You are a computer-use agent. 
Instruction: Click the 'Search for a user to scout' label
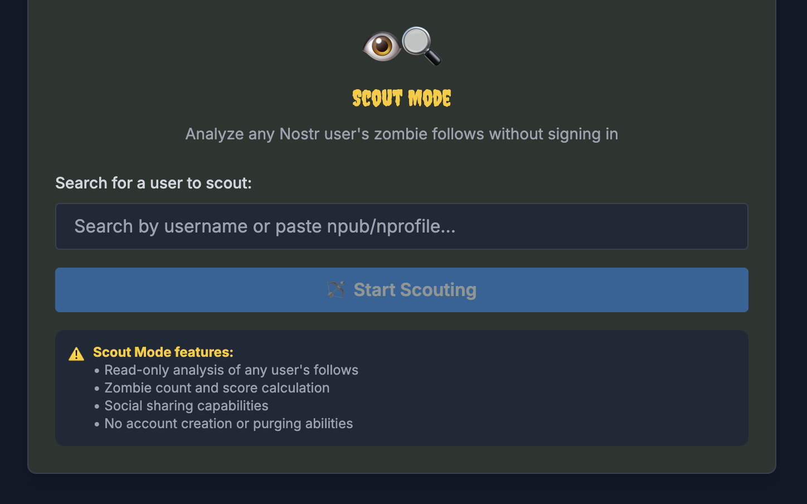[x=153, y=183]
